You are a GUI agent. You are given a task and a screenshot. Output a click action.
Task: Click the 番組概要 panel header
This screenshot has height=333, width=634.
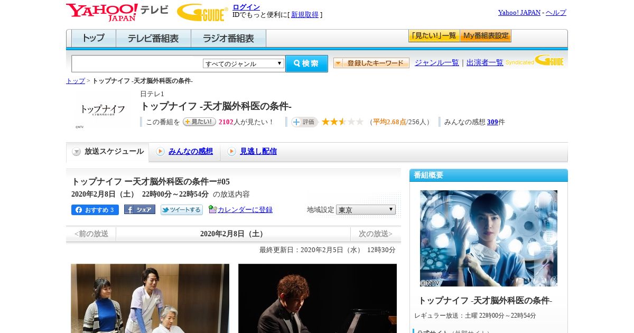tap(489, 175)
